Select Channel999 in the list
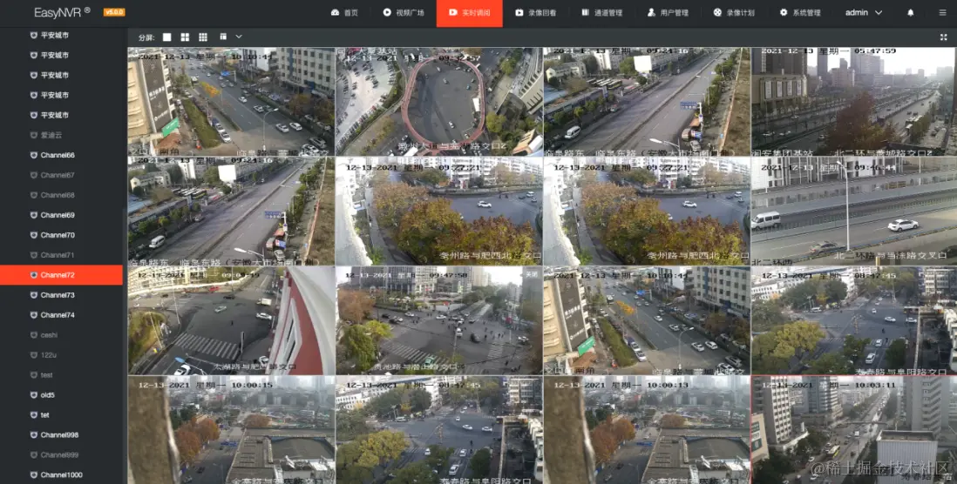957x484 pixels. [61, 454]
